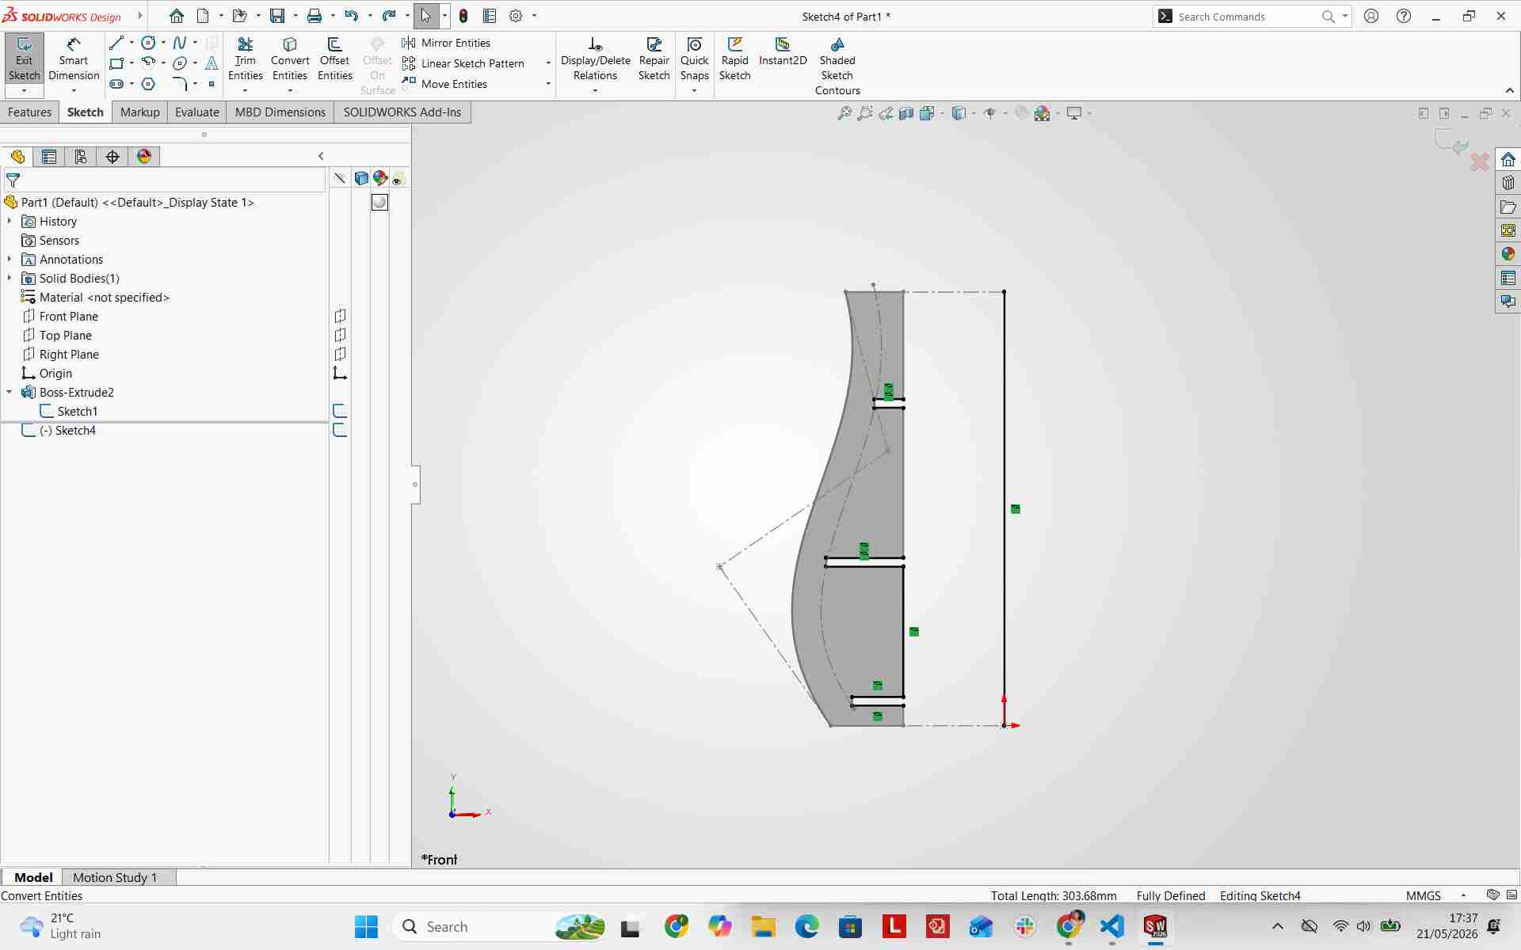Cancel sketch with red X in corner
1521x950 pixels.
[1479, 162]
